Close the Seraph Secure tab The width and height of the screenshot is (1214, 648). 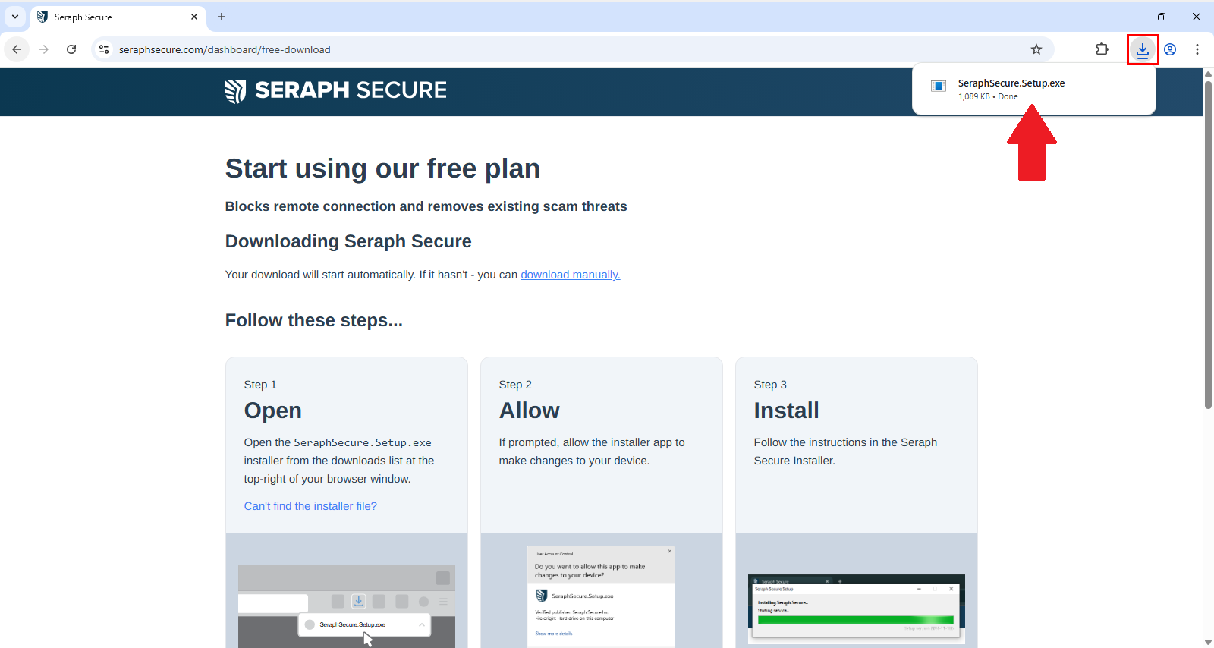tap(194, 17)
